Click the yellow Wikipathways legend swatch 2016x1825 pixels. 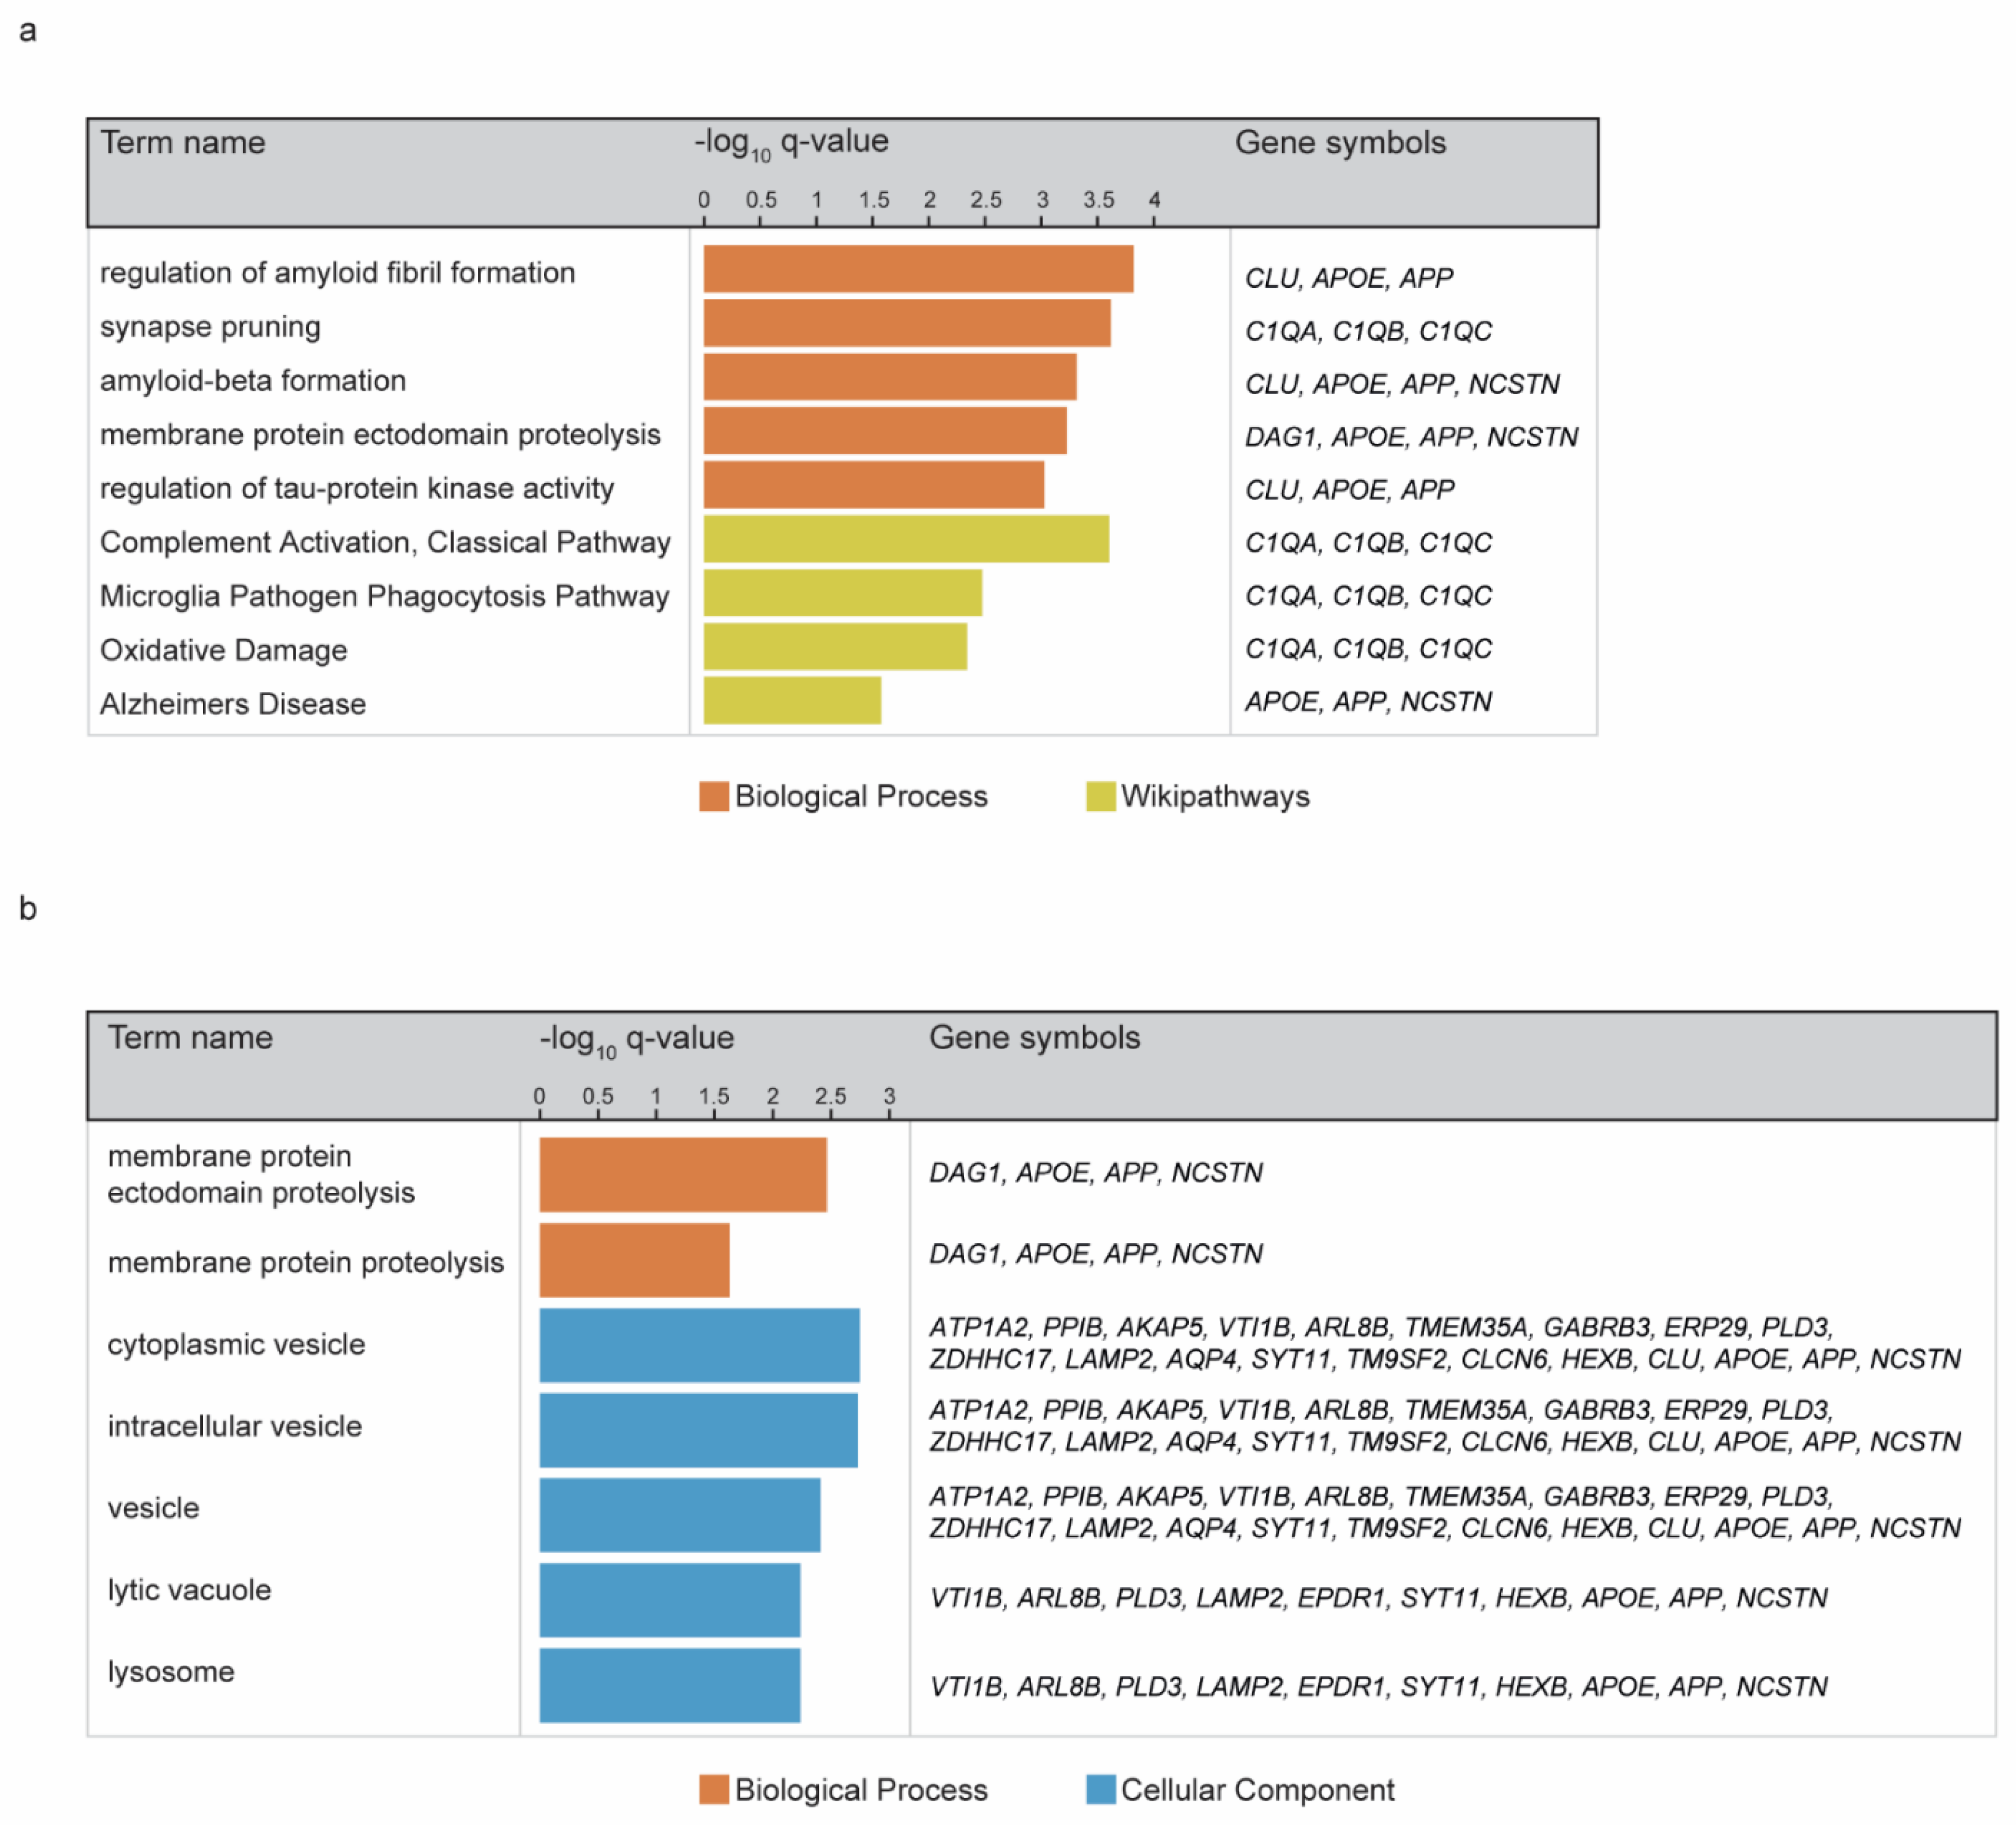[x=1100, y=796]
